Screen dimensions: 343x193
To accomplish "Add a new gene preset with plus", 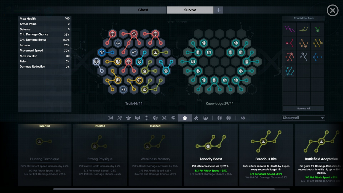I will (219, 10).
